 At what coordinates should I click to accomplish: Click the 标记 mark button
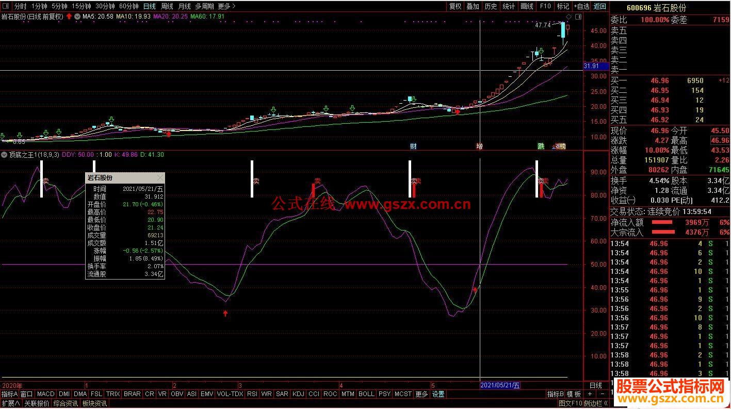563,6
